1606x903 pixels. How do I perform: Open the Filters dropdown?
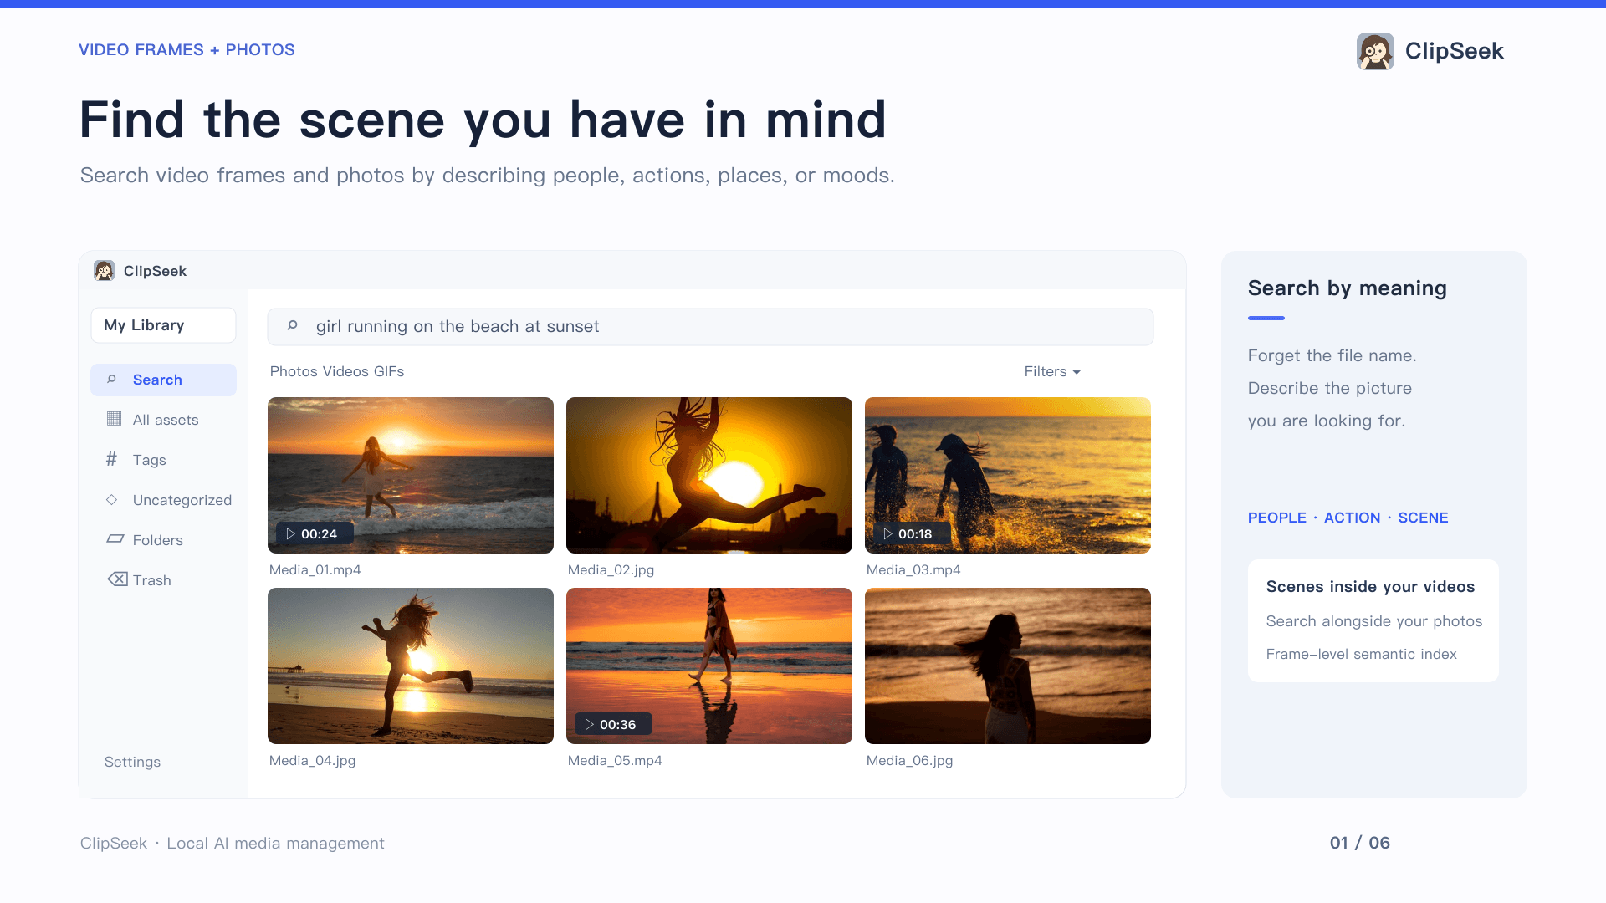[1052, 371]
